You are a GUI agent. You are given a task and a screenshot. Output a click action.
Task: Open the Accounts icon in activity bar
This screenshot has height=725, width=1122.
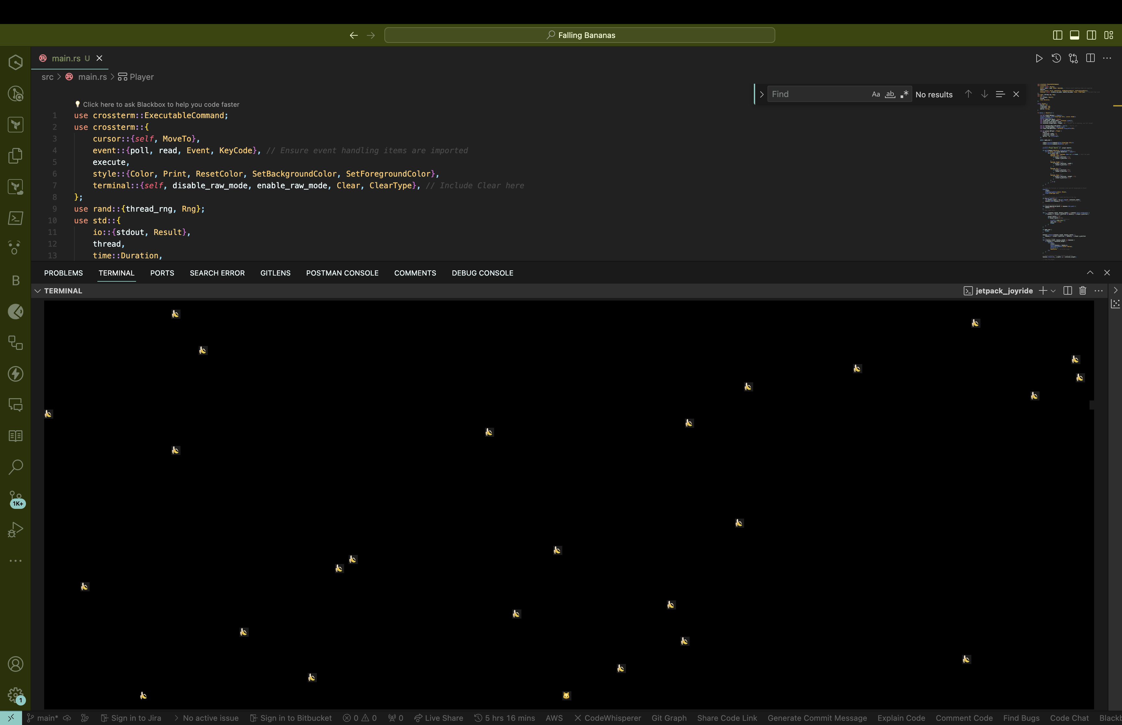point(16,664)
